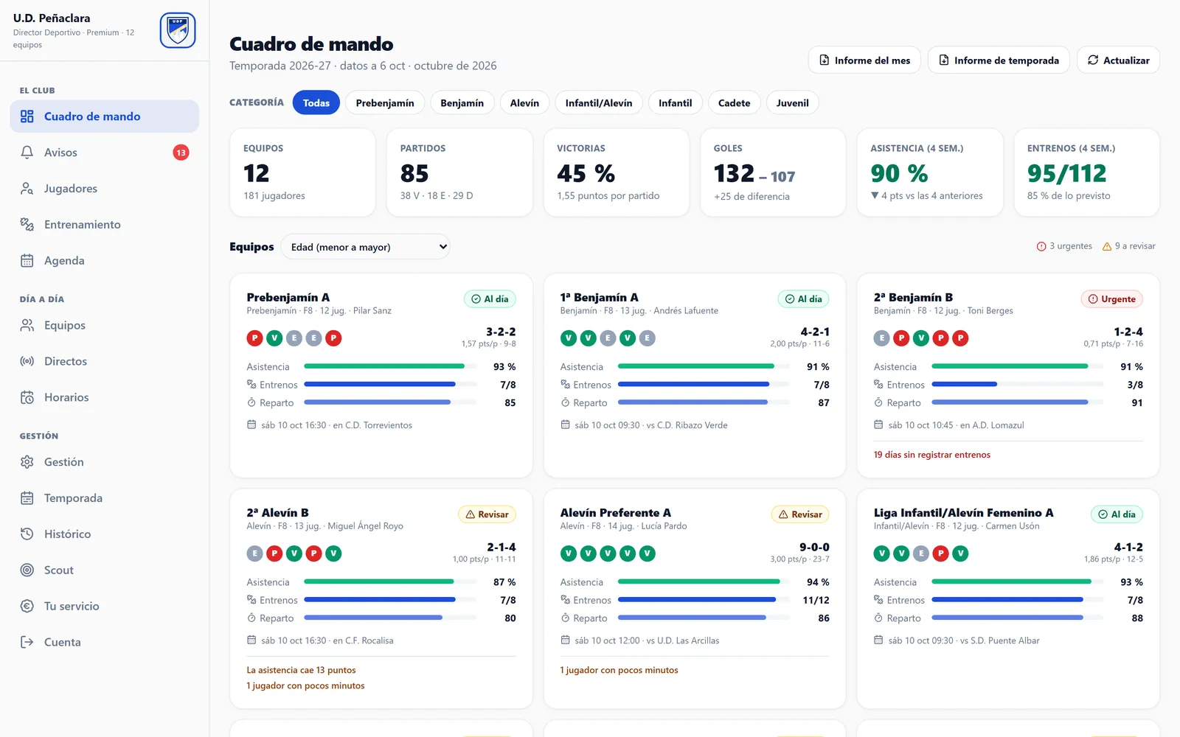Filter by Juvenil category chip
1180x737 pixels.
(793, 103)
